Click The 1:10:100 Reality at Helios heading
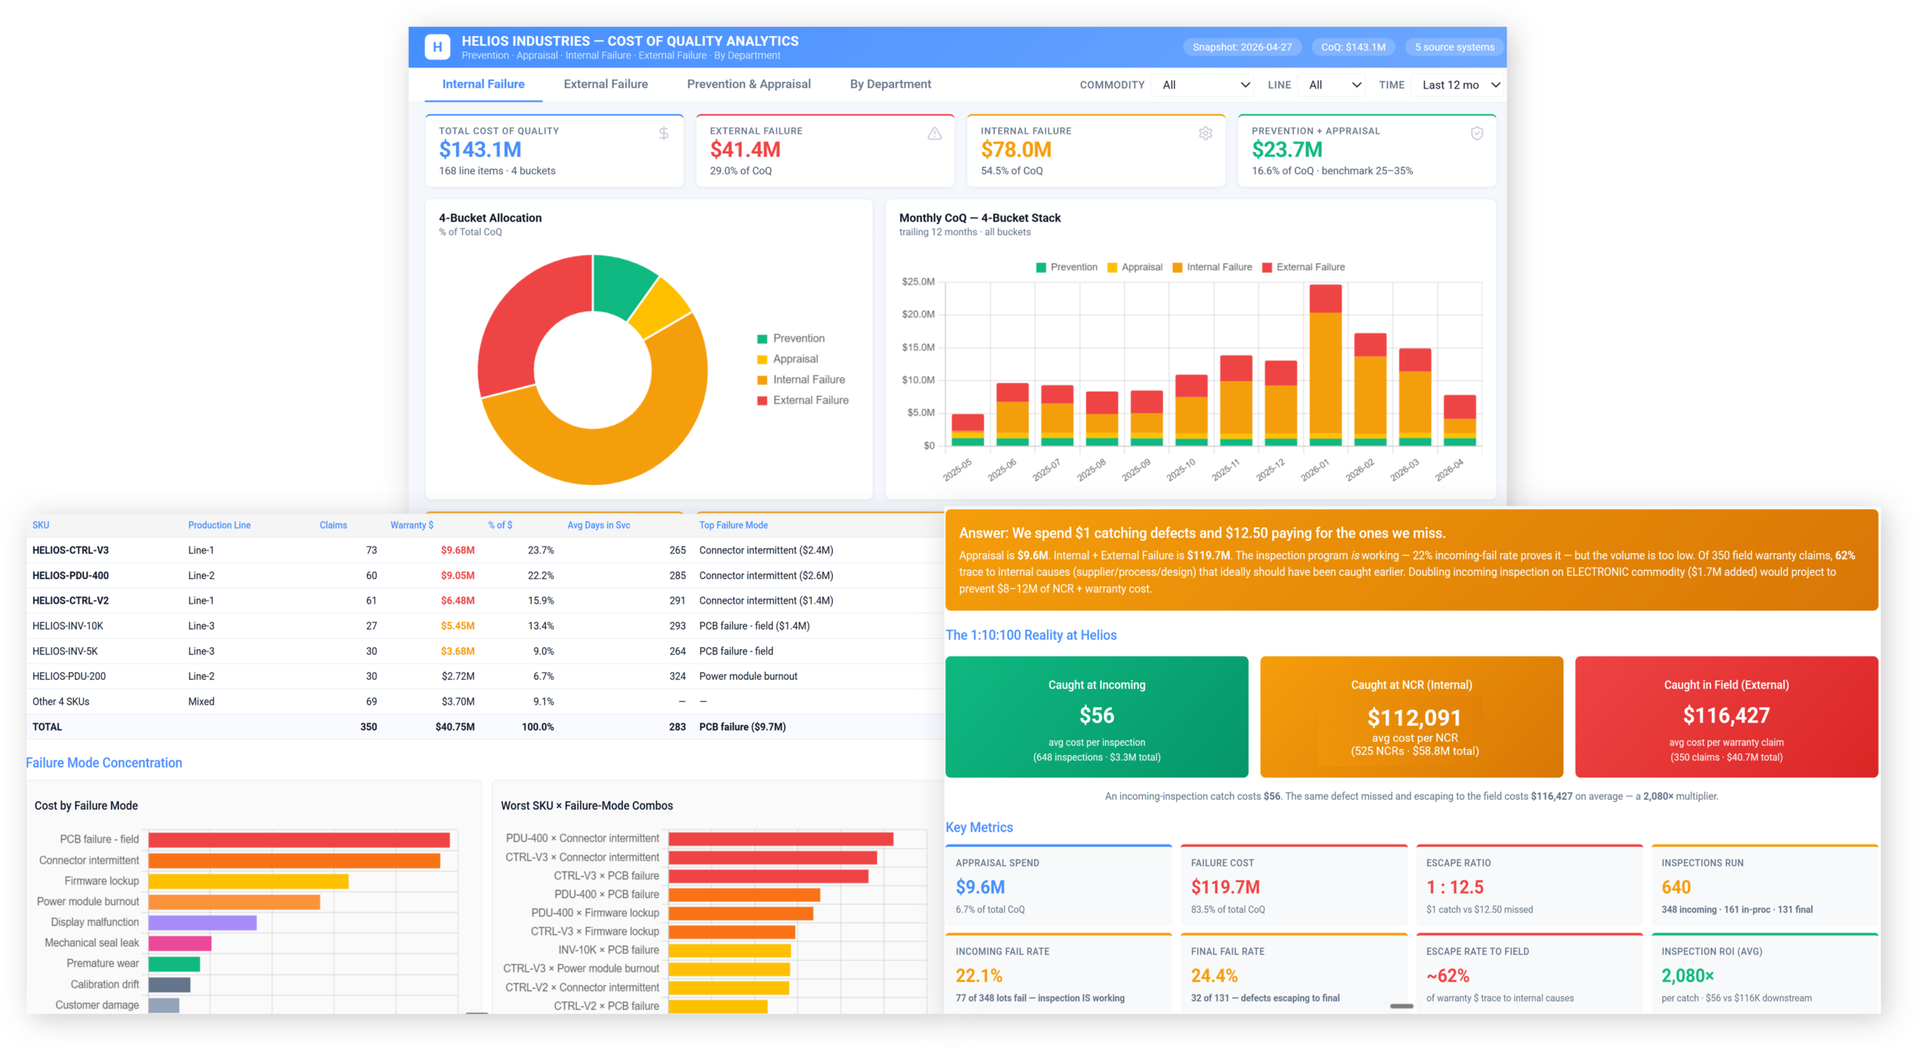 (1030, 634)
